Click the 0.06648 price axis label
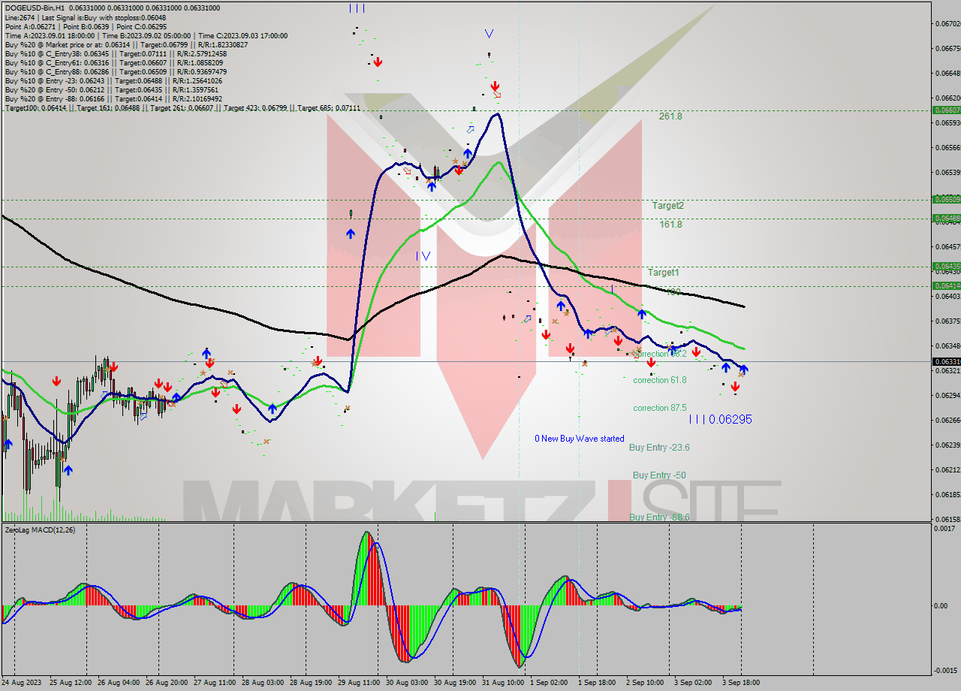Screen dimensions: 961x691 (x=947, y=73)
